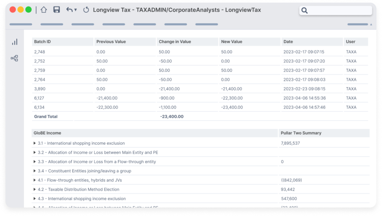Undo the last action with the undo arrow
The image size is (382, 216).
coord(69,10)
